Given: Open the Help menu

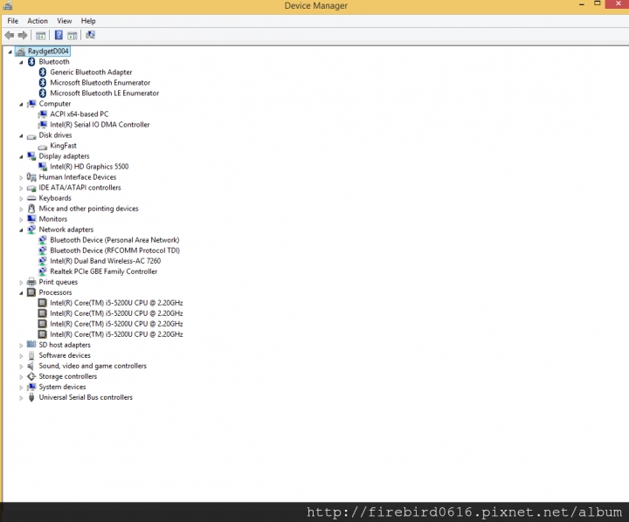Looking at the screenshot, I should pyautogui.click(x=88, y=21).
